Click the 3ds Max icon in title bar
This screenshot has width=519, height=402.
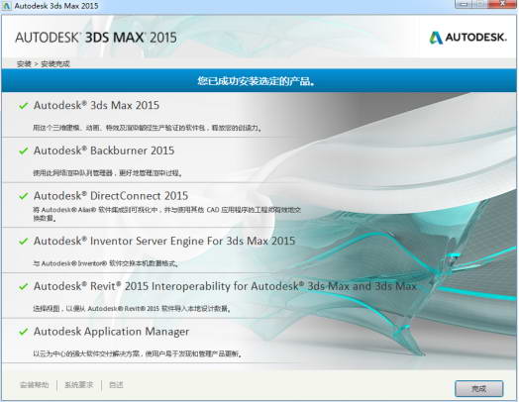point(6,6)
